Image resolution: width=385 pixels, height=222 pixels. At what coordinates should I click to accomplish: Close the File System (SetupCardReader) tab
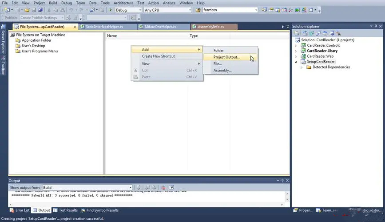(x=74, y=27)
